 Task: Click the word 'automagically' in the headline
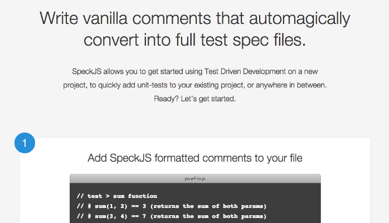click(299, 19)
